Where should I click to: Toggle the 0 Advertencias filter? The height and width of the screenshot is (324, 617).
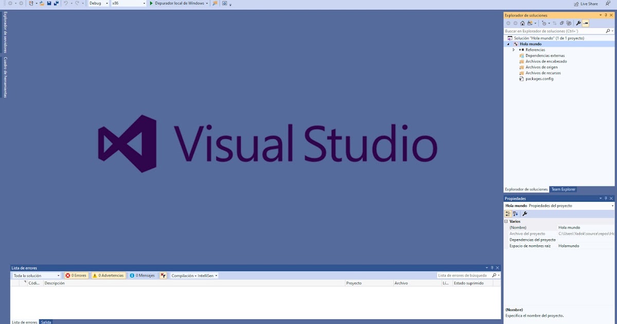click(x=108, y=275)
